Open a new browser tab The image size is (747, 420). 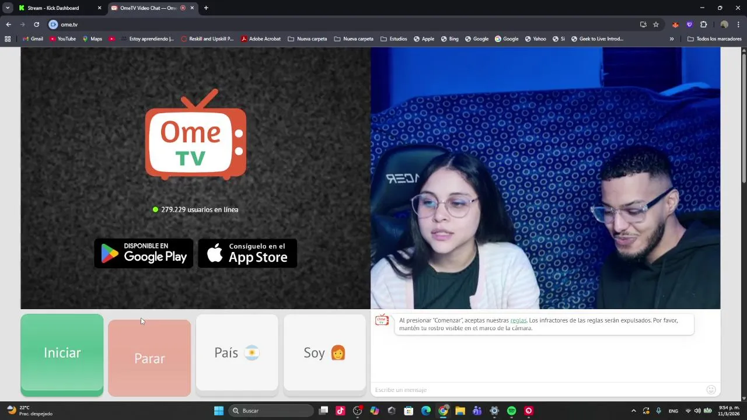(206, 8)
